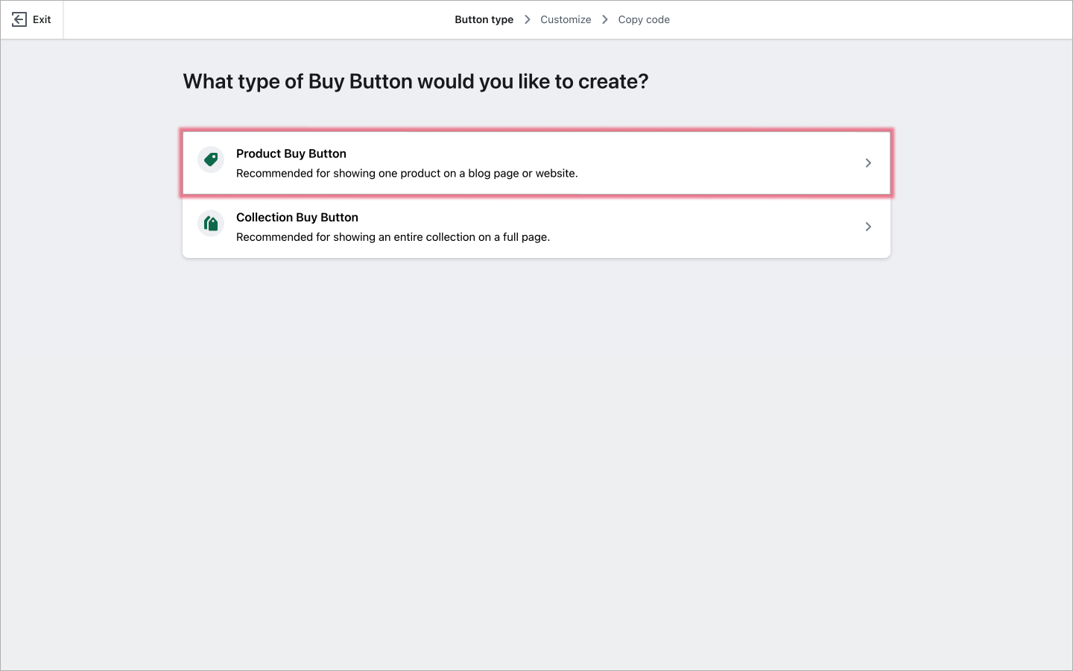Click chevron right of Collection Buy Button
This screenshot has height=671, width=1073.
click(868, 227)
